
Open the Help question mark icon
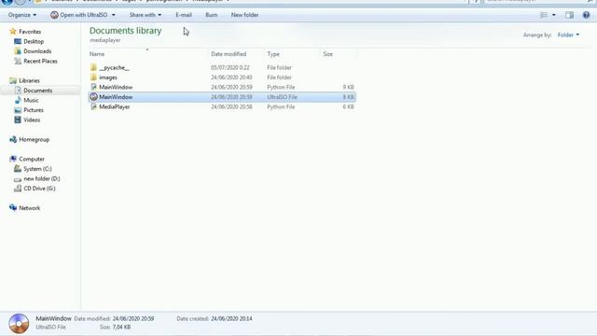click(586, 15)
